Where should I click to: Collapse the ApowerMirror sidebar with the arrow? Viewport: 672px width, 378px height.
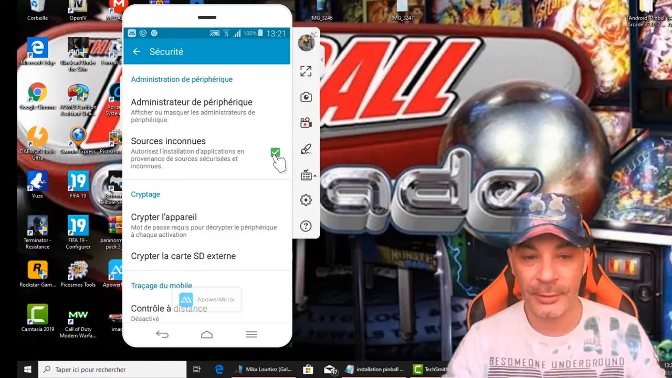(x=321, y=59)
